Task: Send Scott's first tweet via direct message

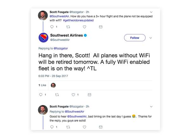Action: click(x=101, y=27)
